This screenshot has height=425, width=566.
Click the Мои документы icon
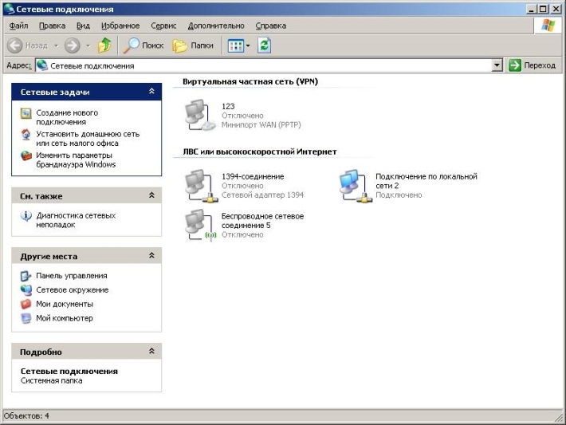(26, 304)
